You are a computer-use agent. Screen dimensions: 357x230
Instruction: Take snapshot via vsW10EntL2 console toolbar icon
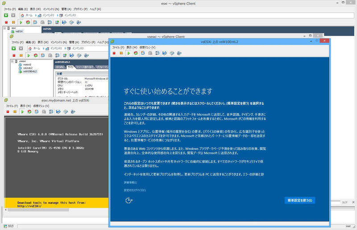pos(143,53)
